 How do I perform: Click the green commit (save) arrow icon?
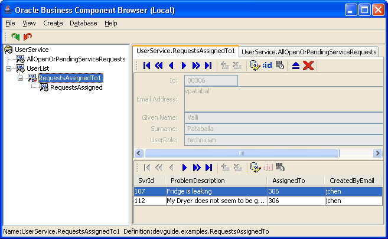(x=15, y=37)
